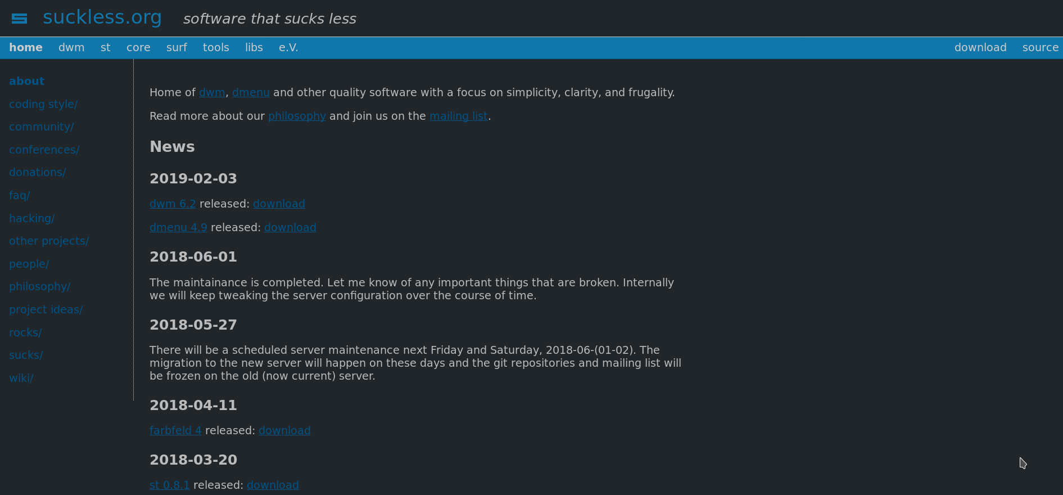Select the dwm tab in navigation bar
This screenshot has height=495, width=1063.
click(x=71, y=48)
